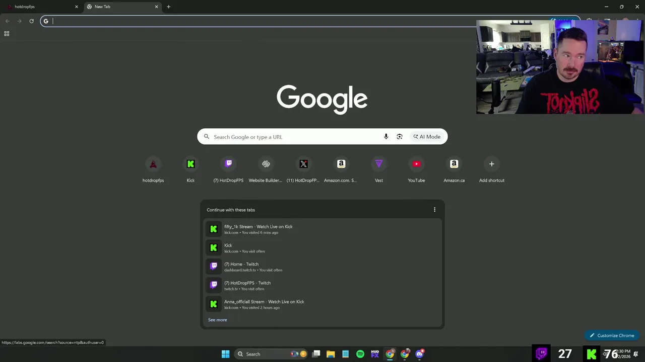Open Spotify from the taskbar
Screen dimensions: 645x362
[x=360, y=354]
